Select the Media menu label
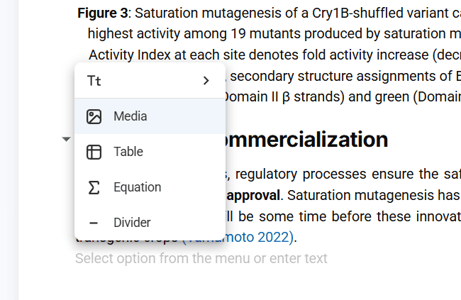This screenshot has height=300, width=461. click(130, 116)
